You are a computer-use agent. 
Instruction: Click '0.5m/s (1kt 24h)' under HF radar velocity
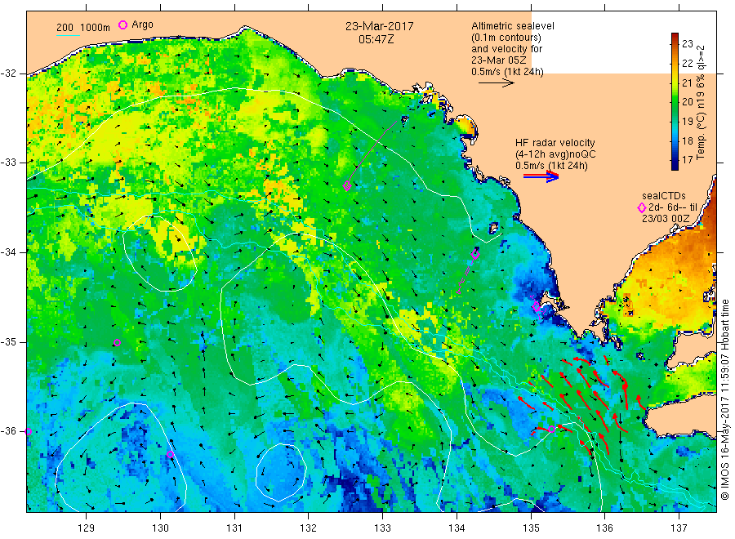pyautogui.click(x=551, y=166)
